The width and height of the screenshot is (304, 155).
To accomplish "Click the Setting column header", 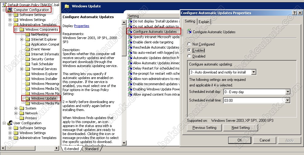I will 153,16.
